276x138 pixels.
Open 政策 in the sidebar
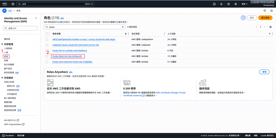pos(6,60)
